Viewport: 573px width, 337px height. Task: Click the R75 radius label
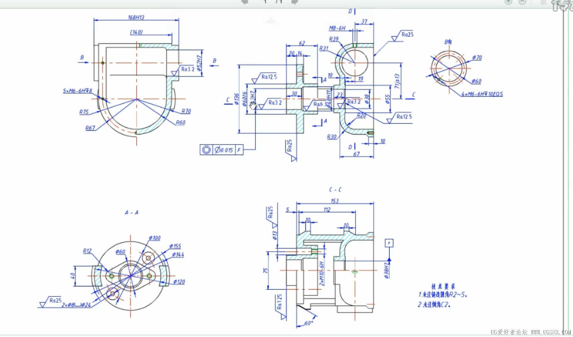click(84, 112)
